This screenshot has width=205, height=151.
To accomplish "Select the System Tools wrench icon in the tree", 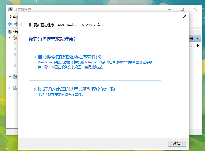I will coord(15,37).
